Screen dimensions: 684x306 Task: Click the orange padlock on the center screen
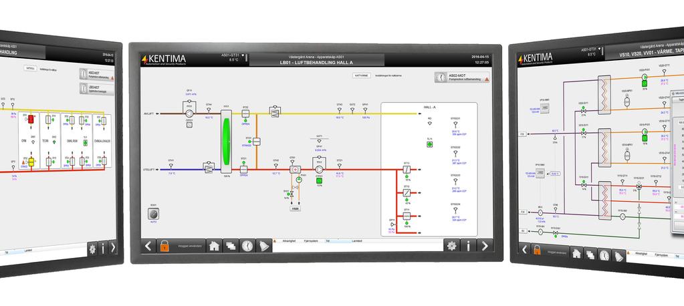[x=164, y=246]
